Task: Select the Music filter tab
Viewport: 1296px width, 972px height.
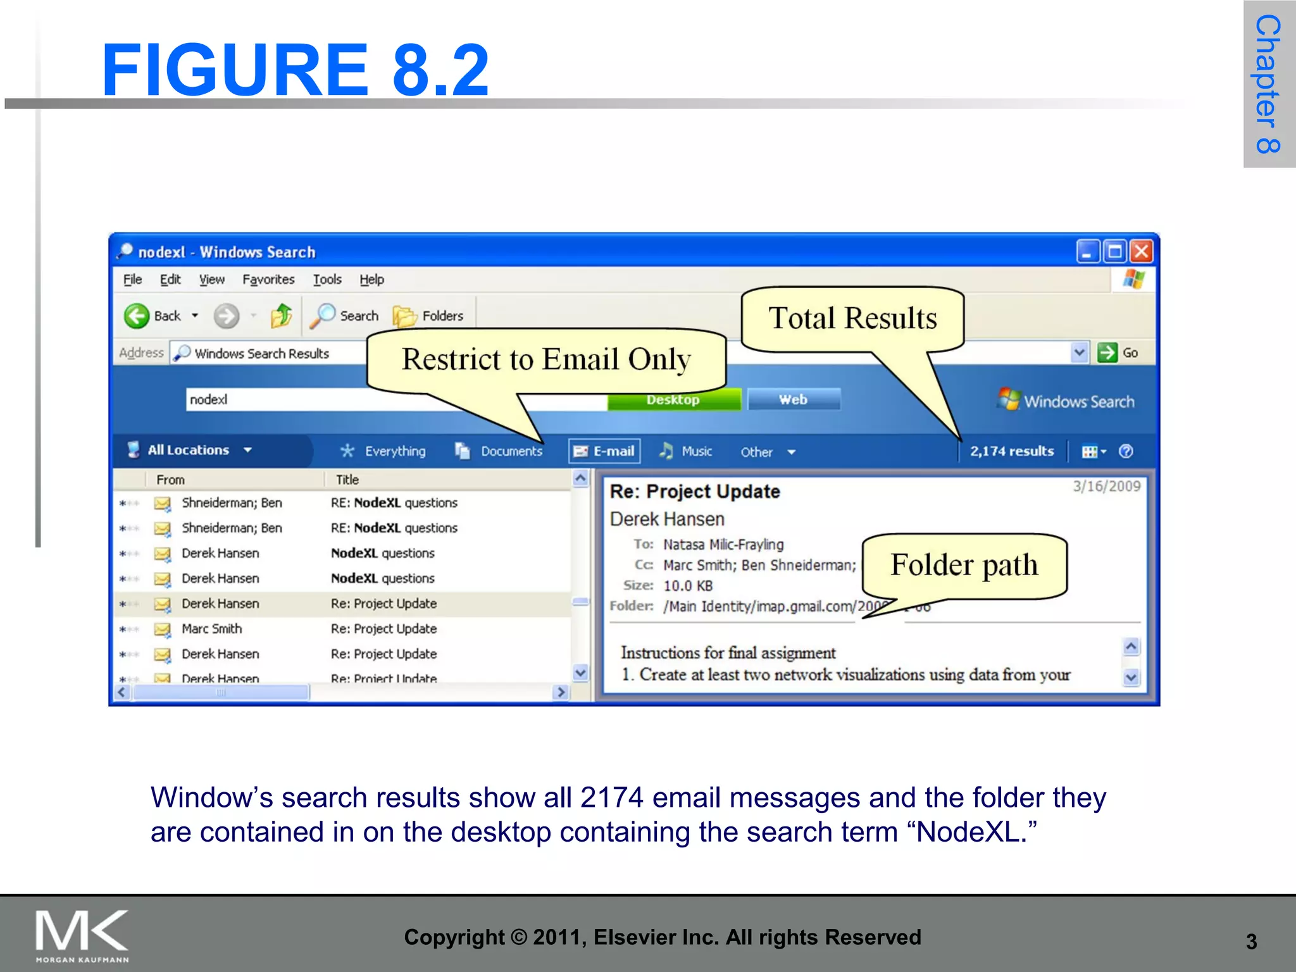Action: click(x=685, y=451)
